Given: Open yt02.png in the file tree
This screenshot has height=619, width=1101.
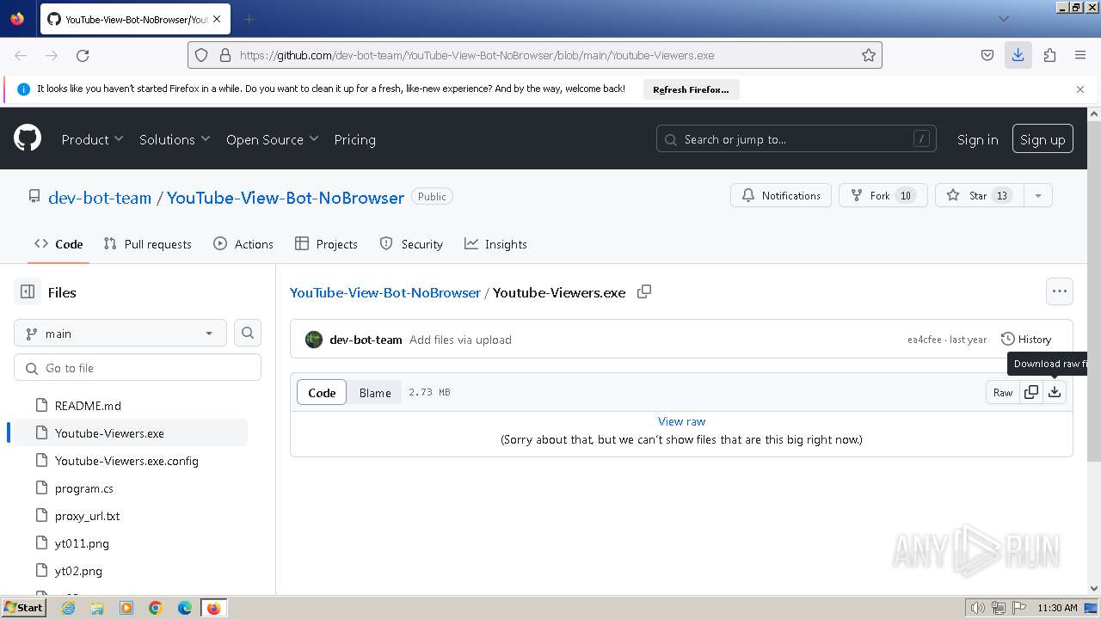Looking at the screenshot, I should click(78, 571).
